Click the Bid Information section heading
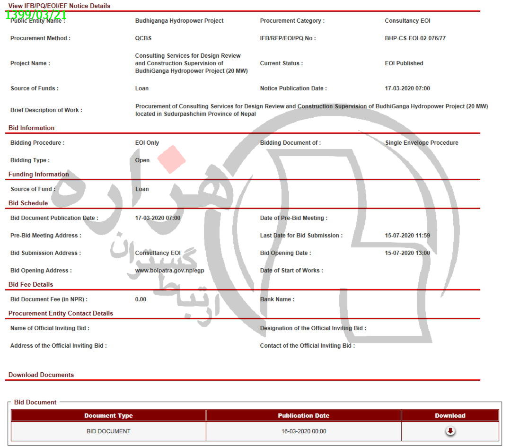 pos(31,128)
